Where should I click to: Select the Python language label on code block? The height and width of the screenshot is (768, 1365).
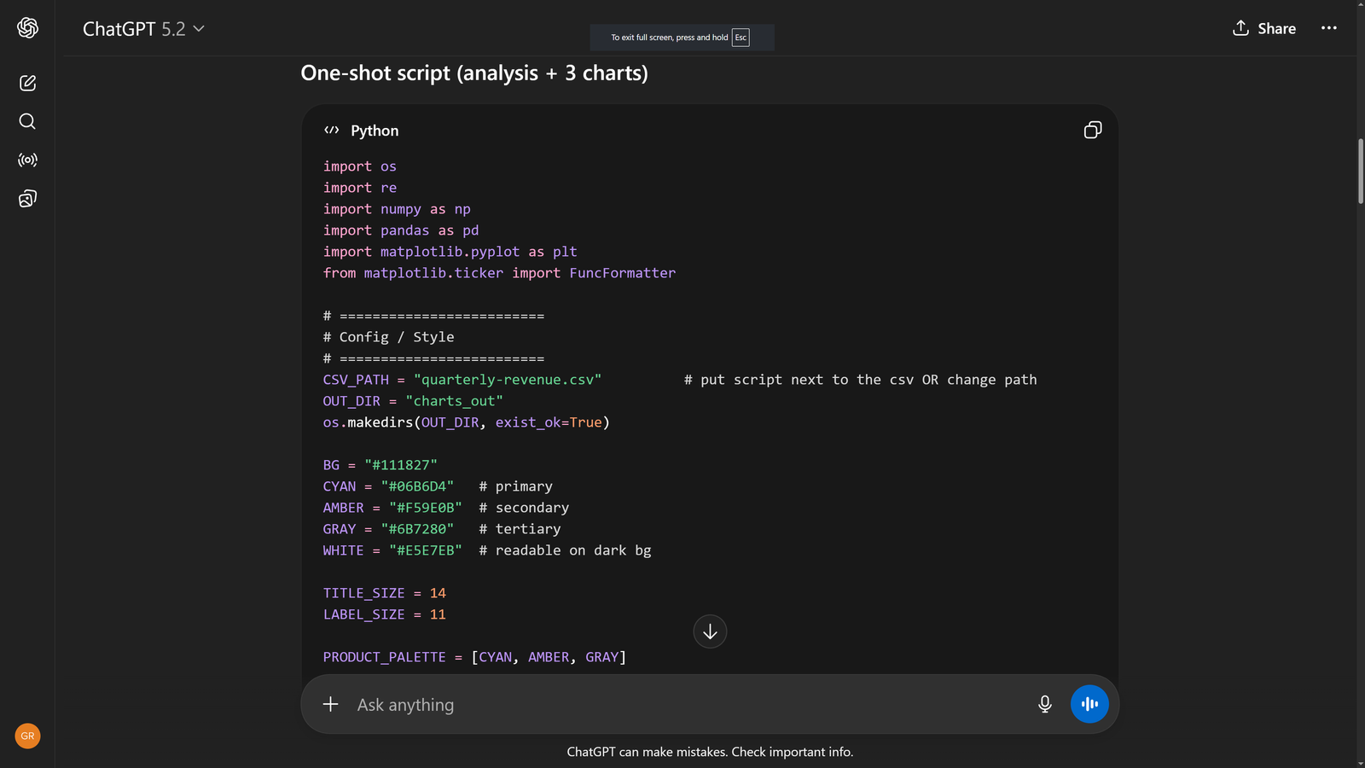coord(374,131)
